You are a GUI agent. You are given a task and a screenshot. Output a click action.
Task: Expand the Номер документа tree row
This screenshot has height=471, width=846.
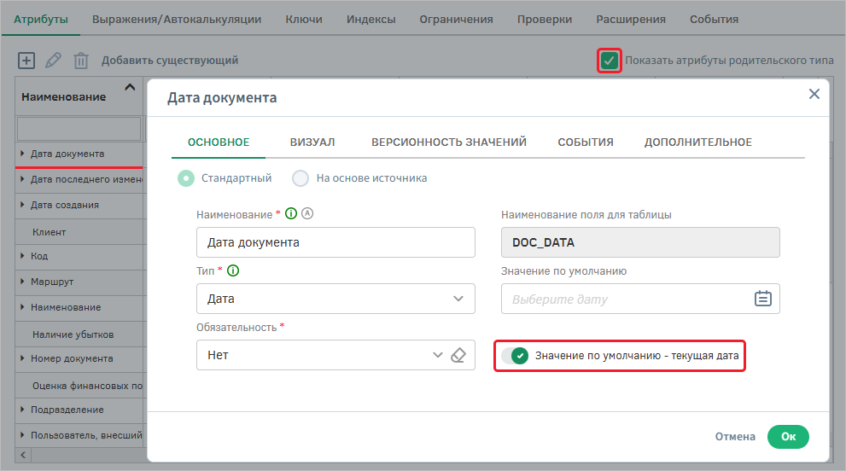pyautogui.click(x=22, y=358)
